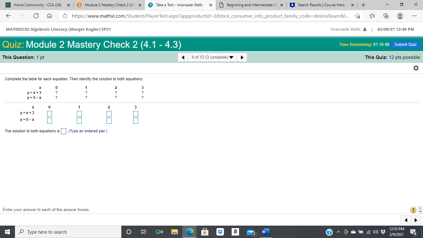The height and width of the screenshot is (238, 423).
Task: Click the Submit Quiz button
Action: (406, 44)
